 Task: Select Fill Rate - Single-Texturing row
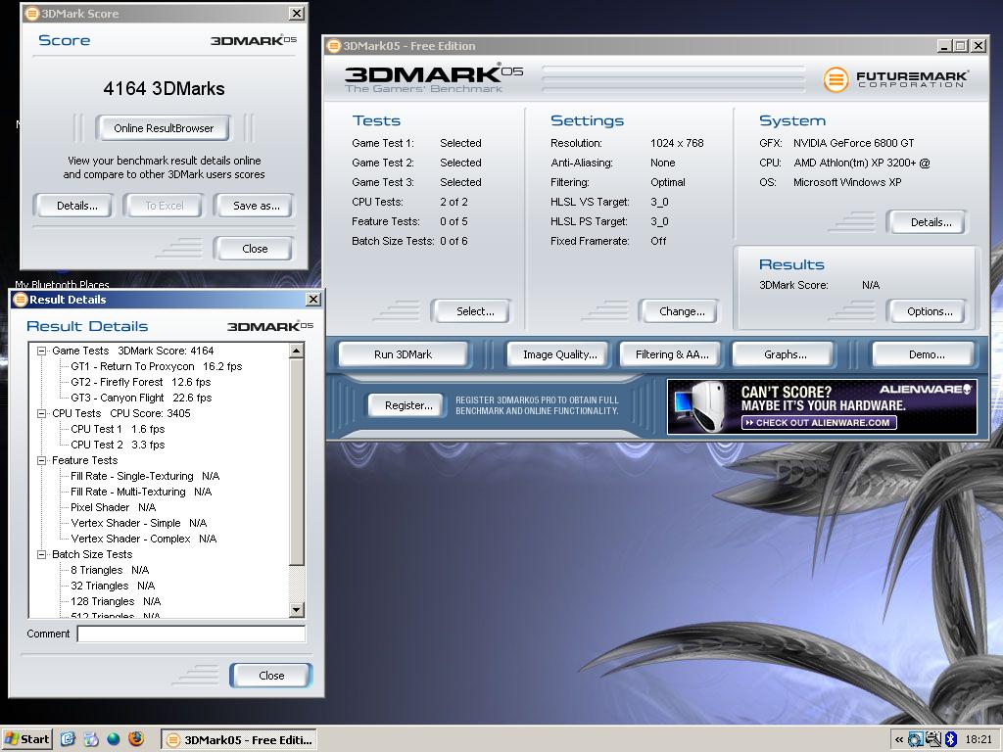[145, 476]
